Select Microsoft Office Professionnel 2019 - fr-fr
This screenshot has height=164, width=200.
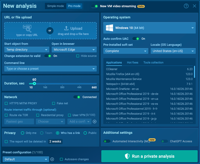pos(149,109)
